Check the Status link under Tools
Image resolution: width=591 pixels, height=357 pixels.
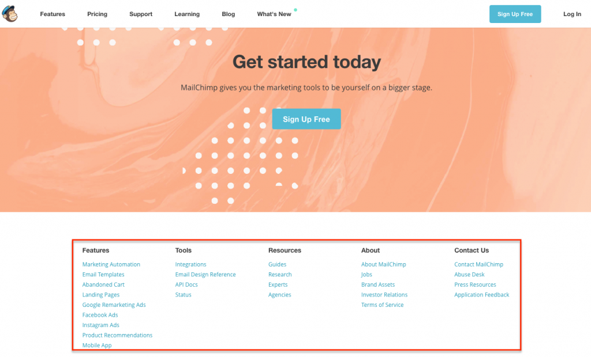click(183, 295)
